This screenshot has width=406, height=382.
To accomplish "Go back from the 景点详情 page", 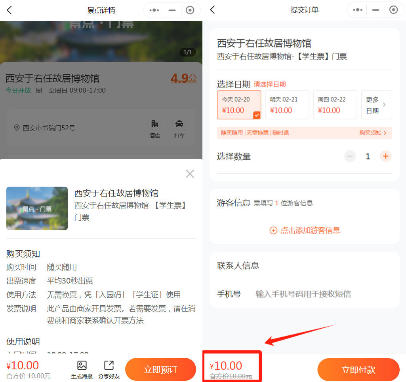I will pos(10,10).
